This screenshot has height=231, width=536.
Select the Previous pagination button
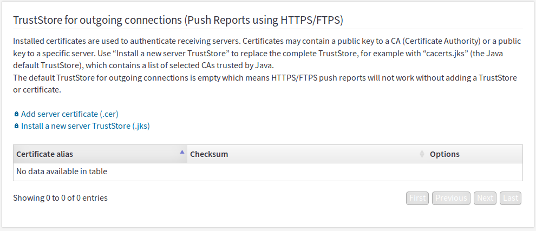(451, 198)
